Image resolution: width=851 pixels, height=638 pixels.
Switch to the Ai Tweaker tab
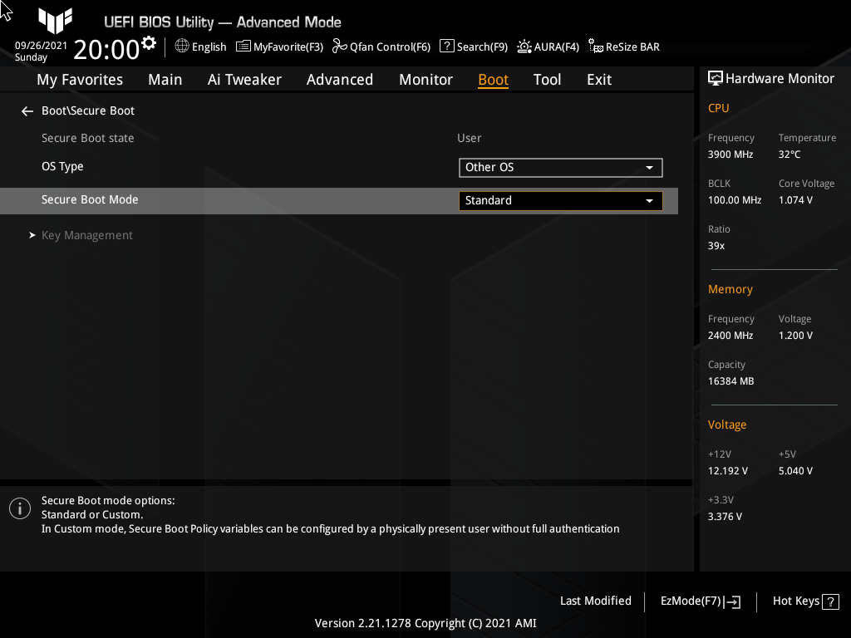(244, 79)
